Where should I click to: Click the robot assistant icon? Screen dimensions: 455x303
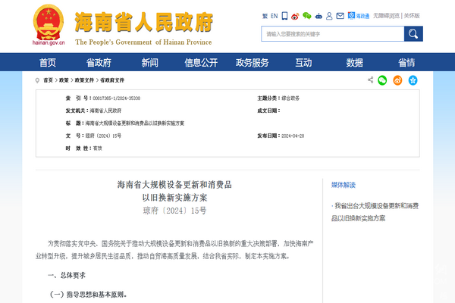pos(318,15)
